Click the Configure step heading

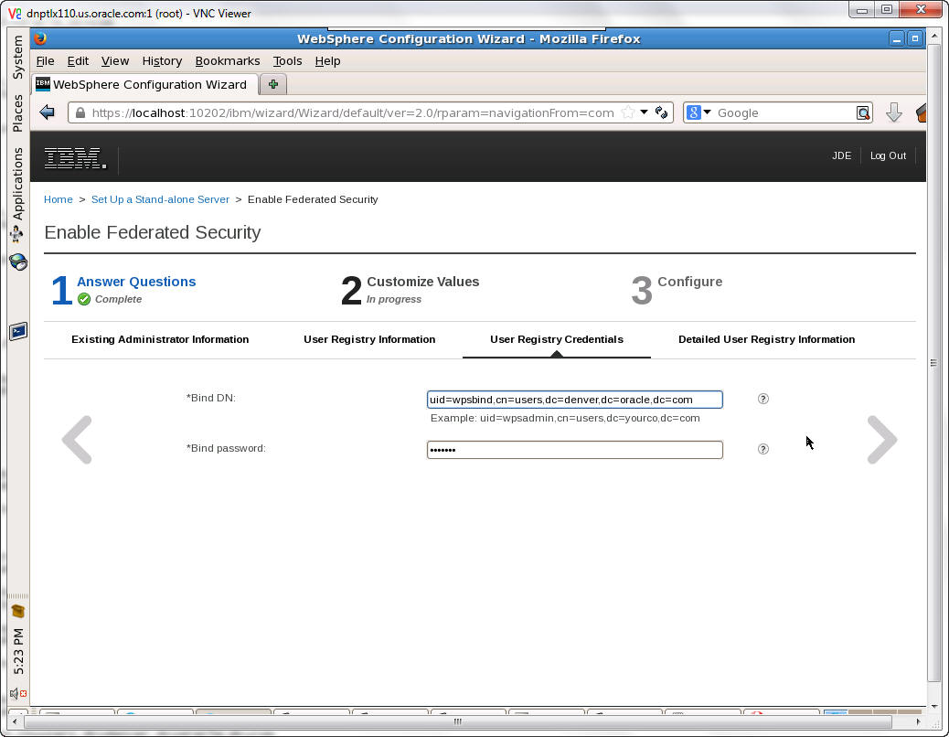(690, 282)
